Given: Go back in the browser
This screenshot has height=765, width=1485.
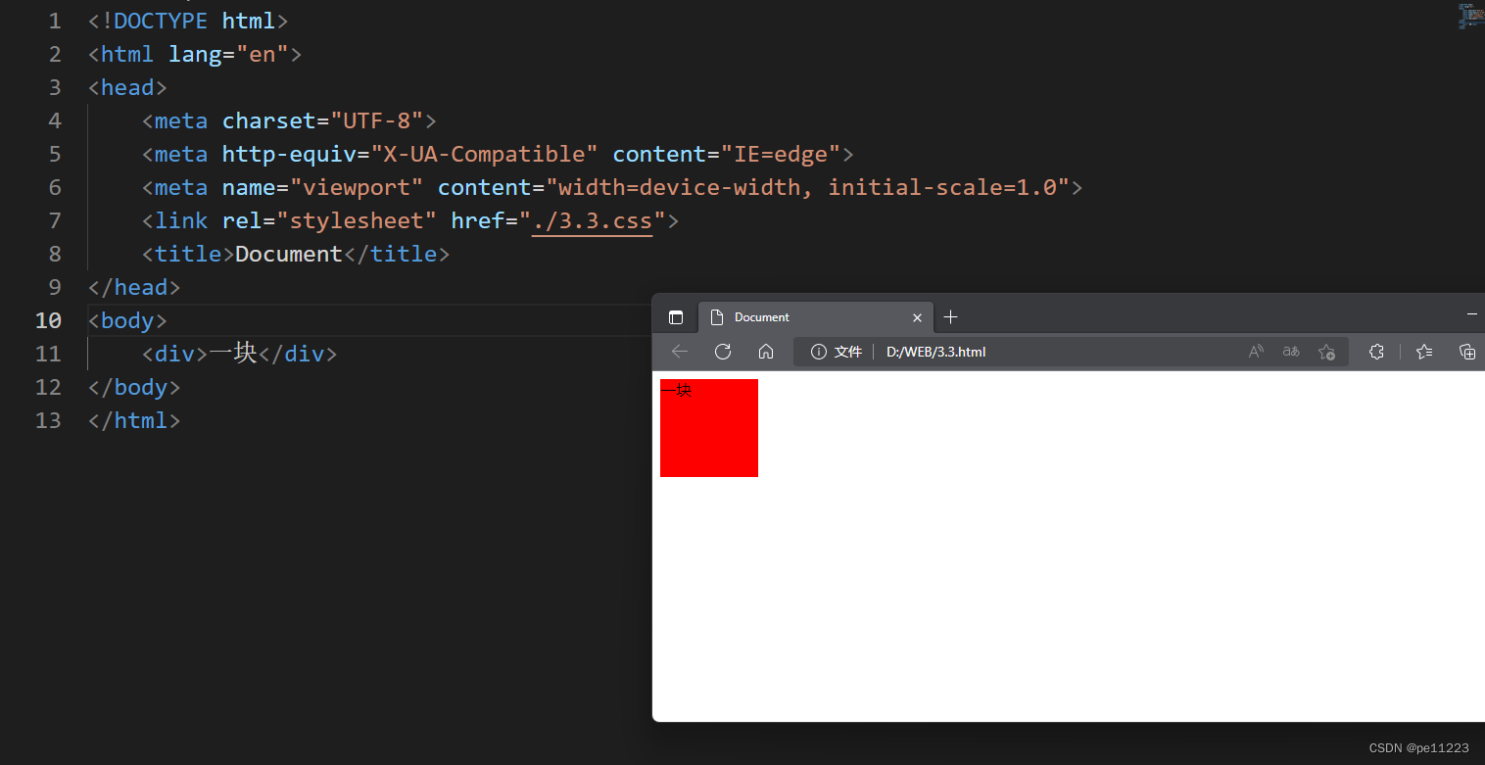Looking at the screenshot, I should click(680, 352).
